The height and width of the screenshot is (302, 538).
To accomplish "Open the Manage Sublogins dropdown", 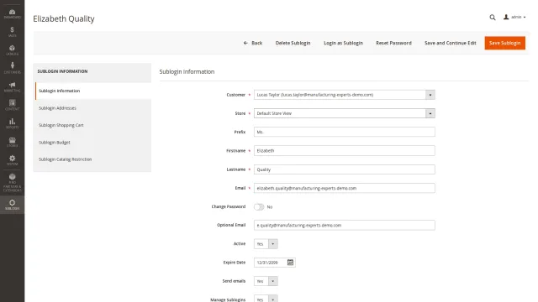I will coord(266,299).
